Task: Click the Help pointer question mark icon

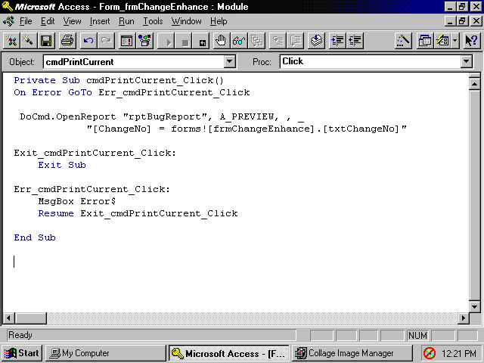Action: pyautogui.click(x=472, y=41)
